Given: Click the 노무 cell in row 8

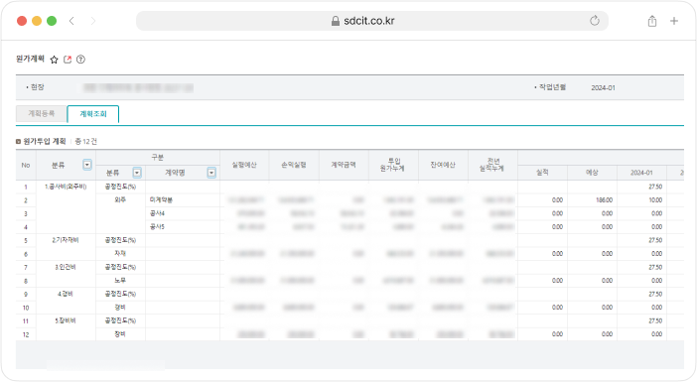Looking at the screenshot, I should tap(120, 280).
